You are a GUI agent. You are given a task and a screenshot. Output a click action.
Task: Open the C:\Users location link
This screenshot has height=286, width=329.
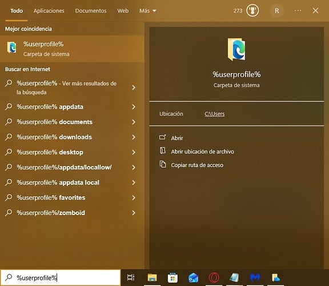pos(214,114)
